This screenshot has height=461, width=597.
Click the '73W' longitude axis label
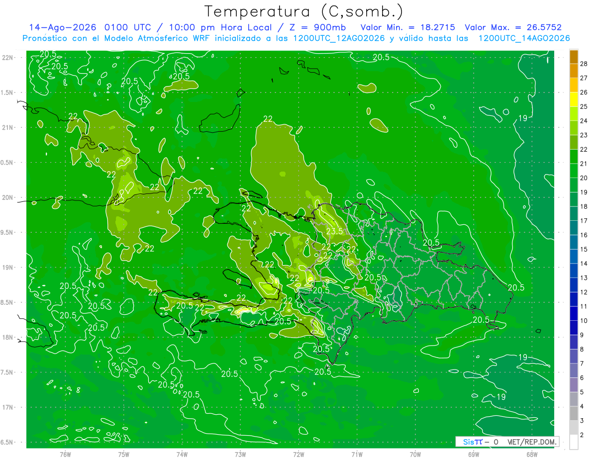click(240, 455)
